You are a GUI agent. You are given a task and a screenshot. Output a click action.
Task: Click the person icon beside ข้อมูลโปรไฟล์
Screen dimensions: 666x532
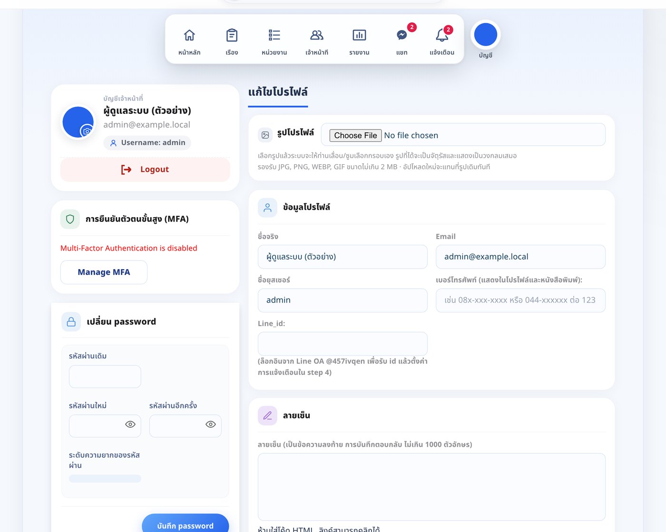click(267, 208)
